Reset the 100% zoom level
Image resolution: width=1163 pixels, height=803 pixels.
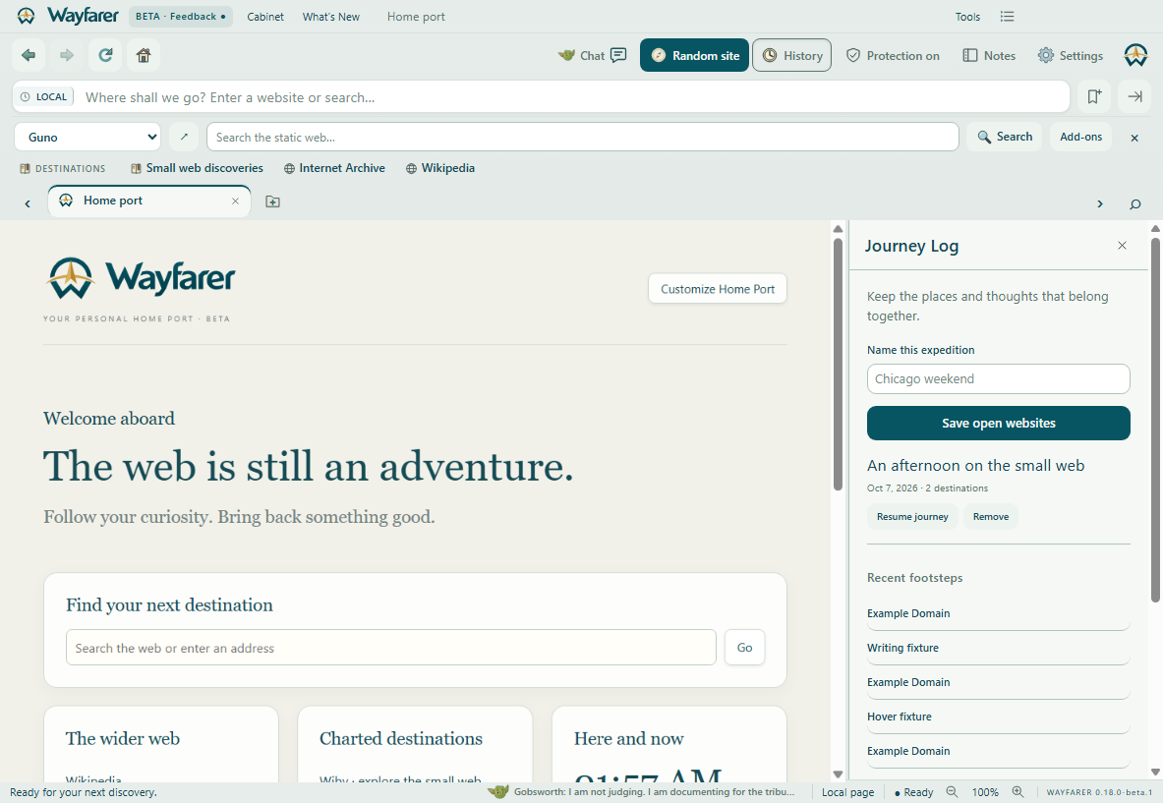(985, 792)
